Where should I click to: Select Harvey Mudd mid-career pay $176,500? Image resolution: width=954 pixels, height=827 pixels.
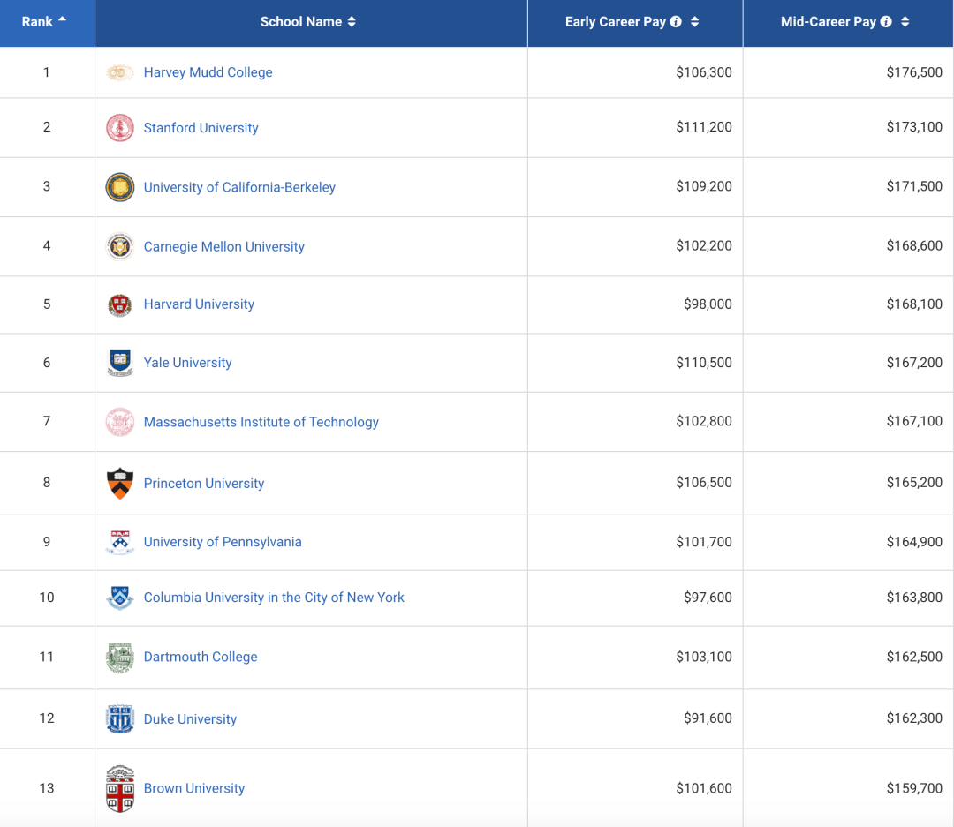click(x=914, y=72)
